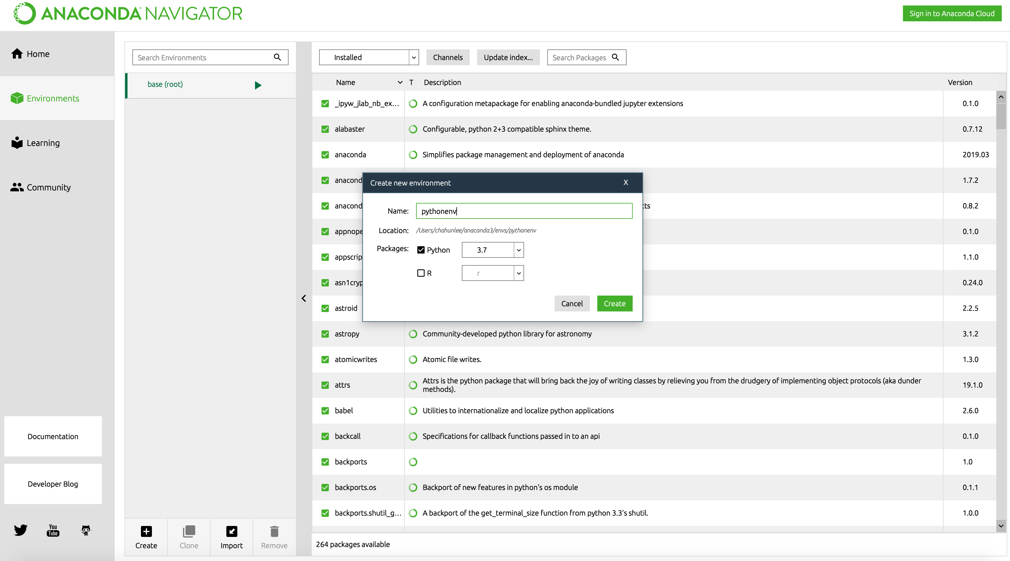Click the package type icon for attrs
The width and height of the screenshot is (1010, 561).
(413, 385)
